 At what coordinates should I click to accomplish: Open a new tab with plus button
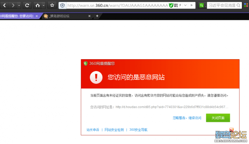pyautogui.click(x=97, y=16)
